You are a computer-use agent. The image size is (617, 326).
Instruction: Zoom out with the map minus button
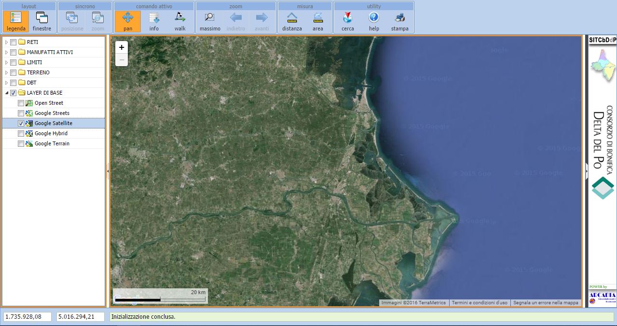coord(122,60)
